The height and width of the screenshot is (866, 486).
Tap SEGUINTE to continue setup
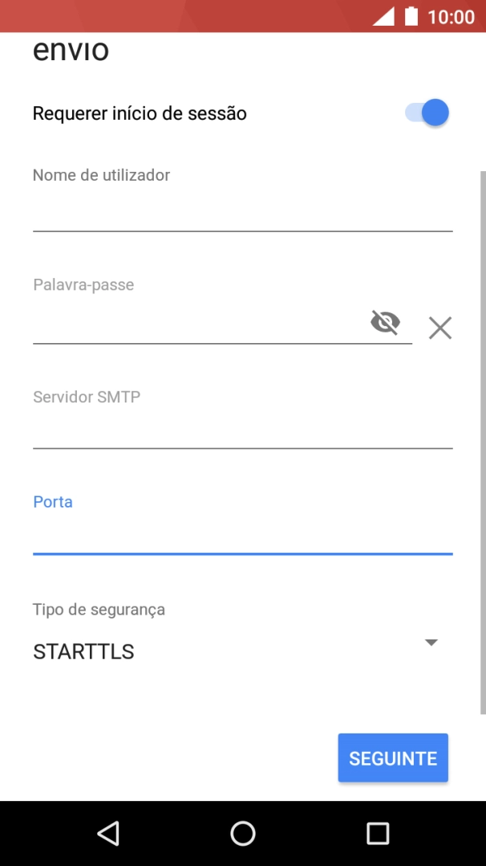click(392, 757)
